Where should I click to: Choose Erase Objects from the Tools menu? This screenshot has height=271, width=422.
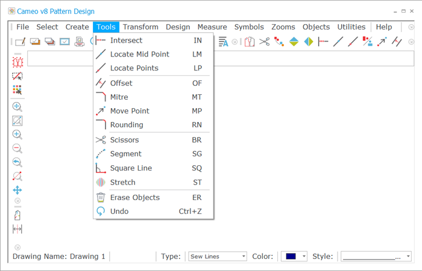[153, 198]
